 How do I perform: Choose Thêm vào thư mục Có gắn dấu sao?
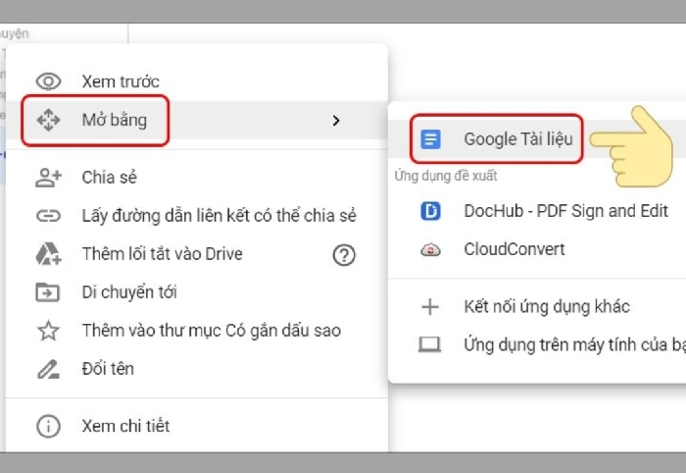pyautogui.click(x=212, y=331)
